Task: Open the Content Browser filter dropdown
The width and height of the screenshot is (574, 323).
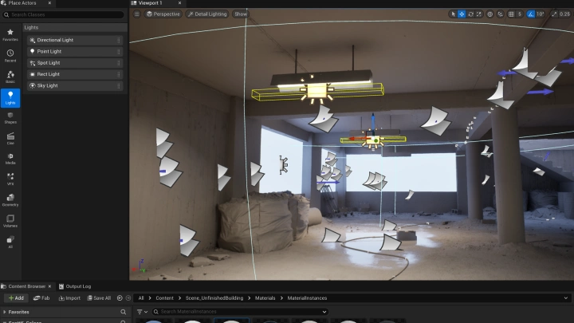Action: click(142, 312)
